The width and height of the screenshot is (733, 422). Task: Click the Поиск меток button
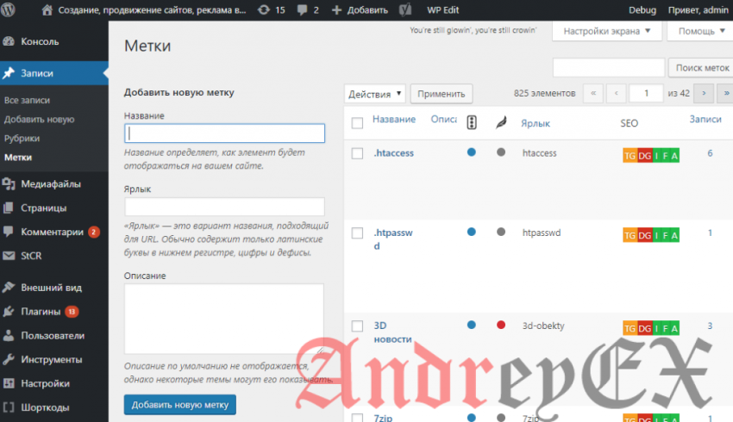tap(702, 68)
